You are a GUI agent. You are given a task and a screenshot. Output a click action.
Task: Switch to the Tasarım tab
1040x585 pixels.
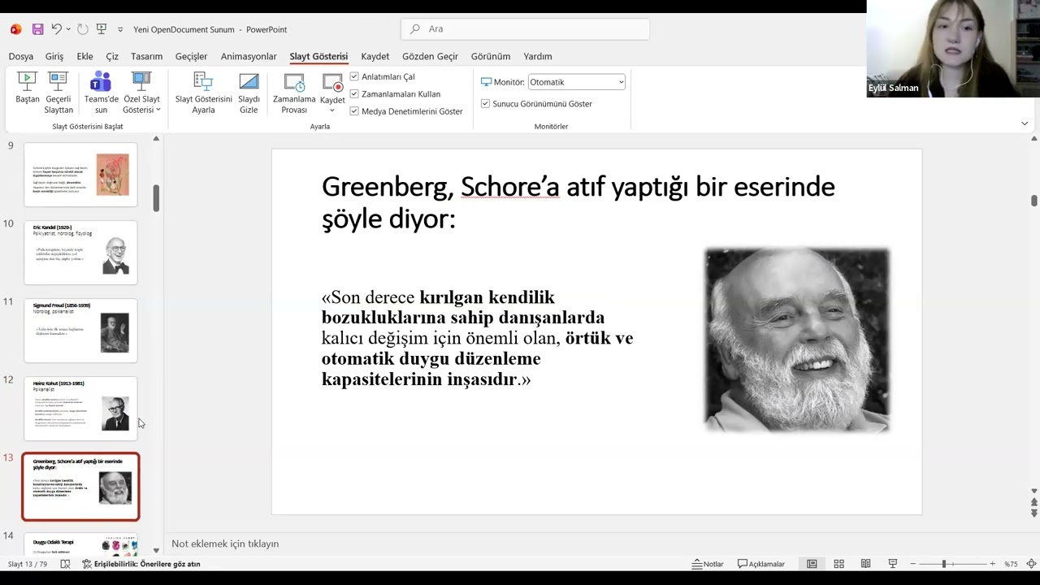(x=147, y=56)
